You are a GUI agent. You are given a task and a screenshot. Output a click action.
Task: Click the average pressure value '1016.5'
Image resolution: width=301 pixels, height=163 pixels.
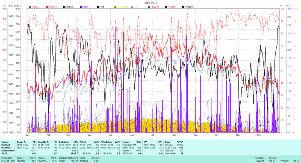click(75, 151)
